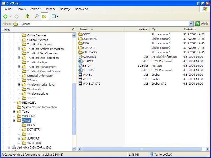This screenshot has height=158, width=211.
Task: Click folder tree scrollbar up arrow
Action: click(x=74, y=35)
